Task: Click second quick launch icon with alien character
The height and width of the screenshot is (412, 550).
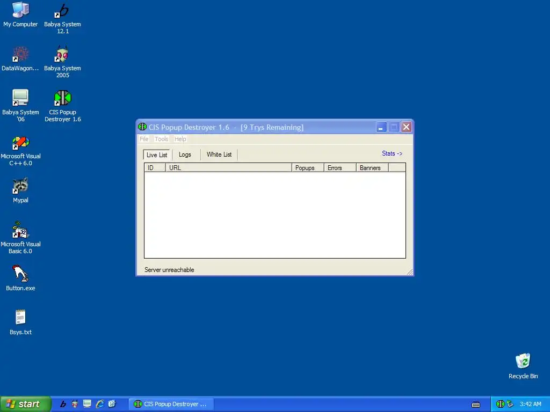Action: (75, 404)
